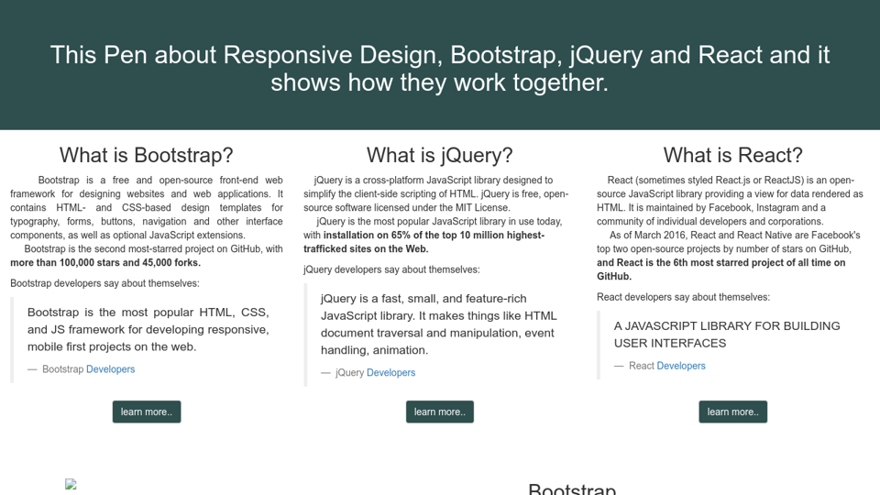Click the page header title about Responsive Design
Viewport: 880px width, 495px height.
pyautogui.click(x=440, y=69)
